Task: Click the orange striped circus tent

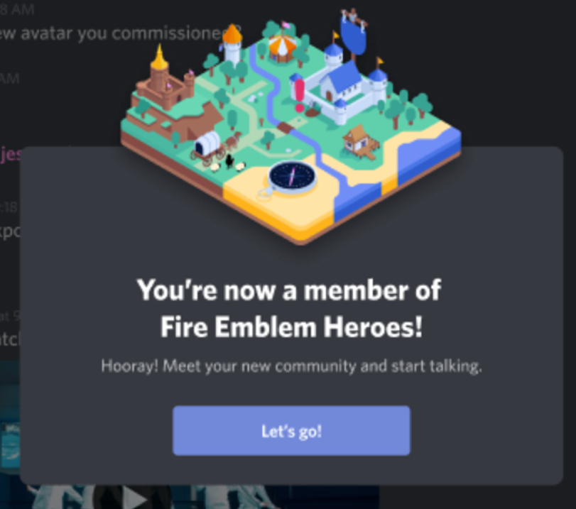Action: pos(282,46)
